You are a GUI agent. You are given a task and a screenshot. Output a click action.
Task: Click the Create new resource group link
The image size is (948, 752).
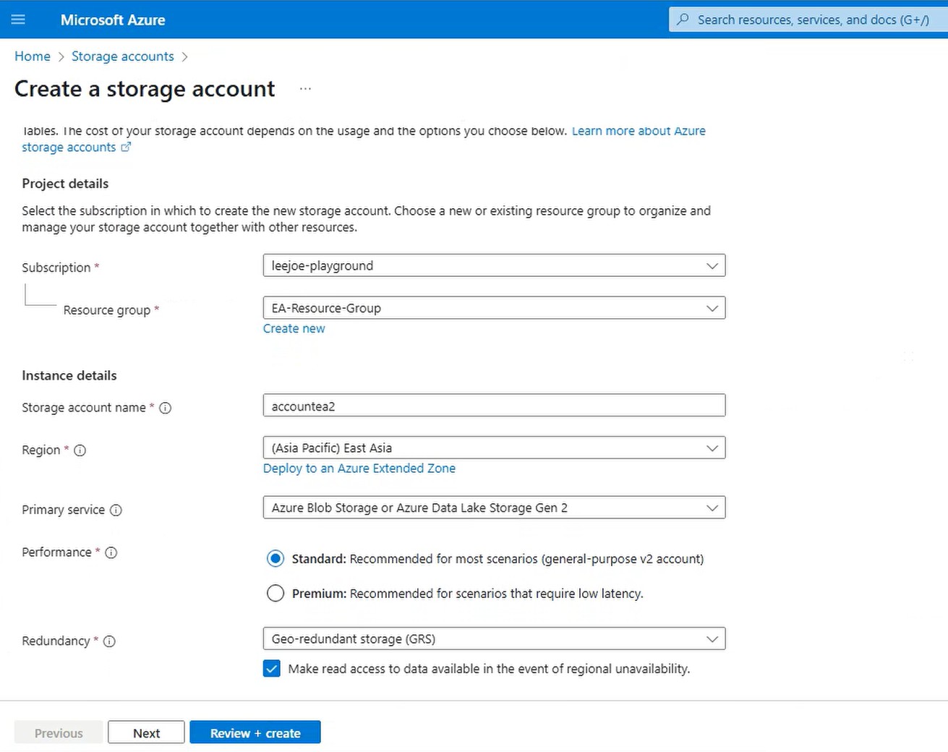pyautogui.click(x=294, y=328)
